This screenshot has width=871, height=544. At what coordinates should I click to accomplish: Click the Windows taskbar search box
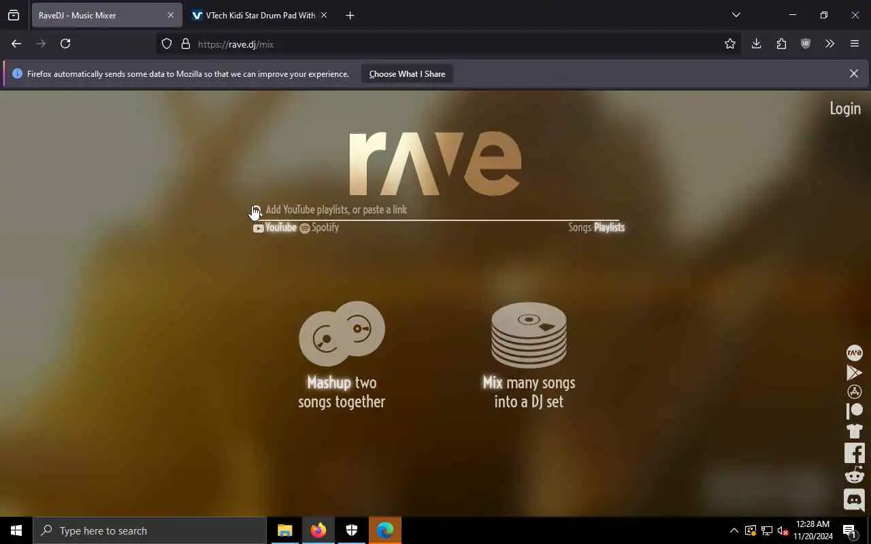[x=150, y=530]
